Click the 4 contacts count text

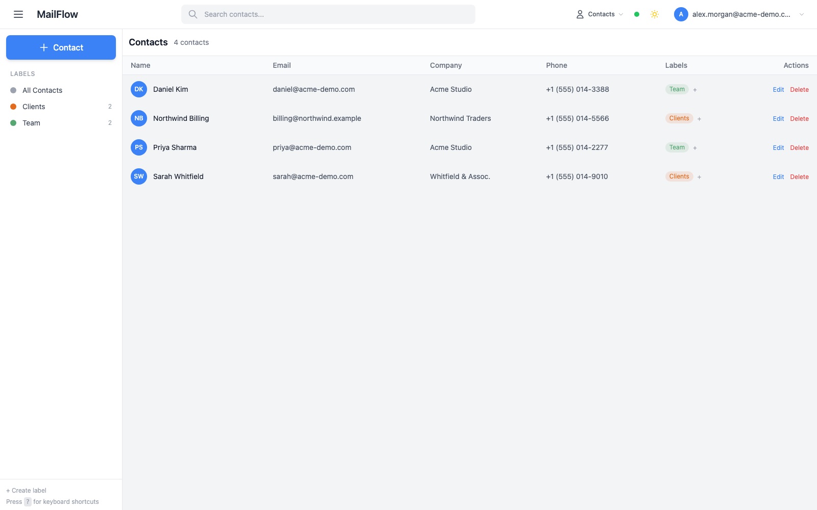coord(191,42)
